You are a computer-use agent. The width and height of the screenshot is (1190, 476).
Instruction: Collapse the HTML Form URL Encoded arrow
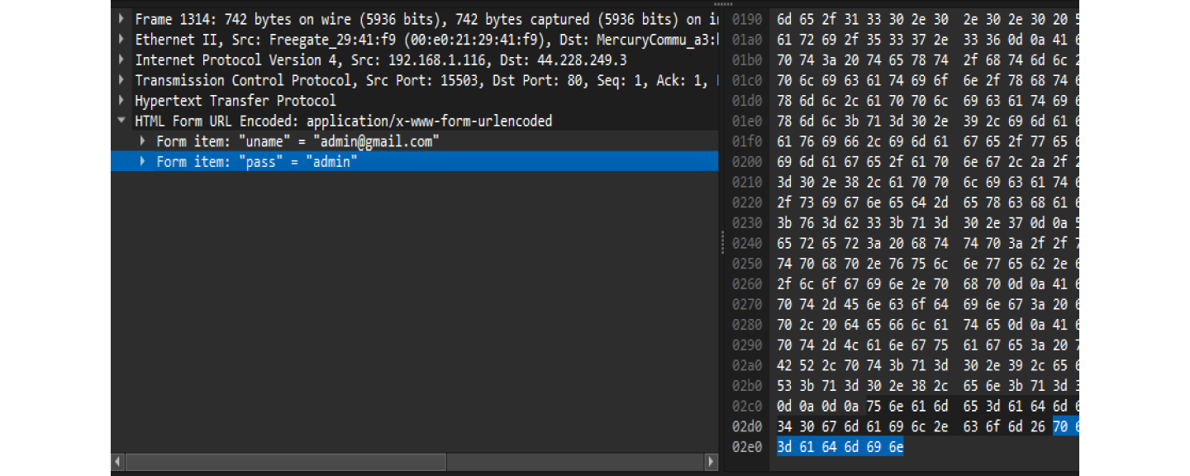[121, 121]
